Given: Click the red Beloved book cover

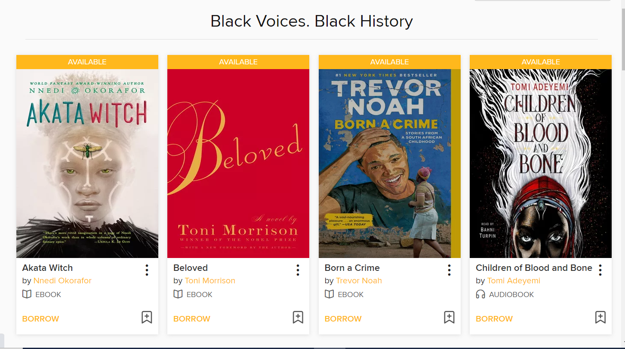Looking at the screenshot, I should 238,163.
